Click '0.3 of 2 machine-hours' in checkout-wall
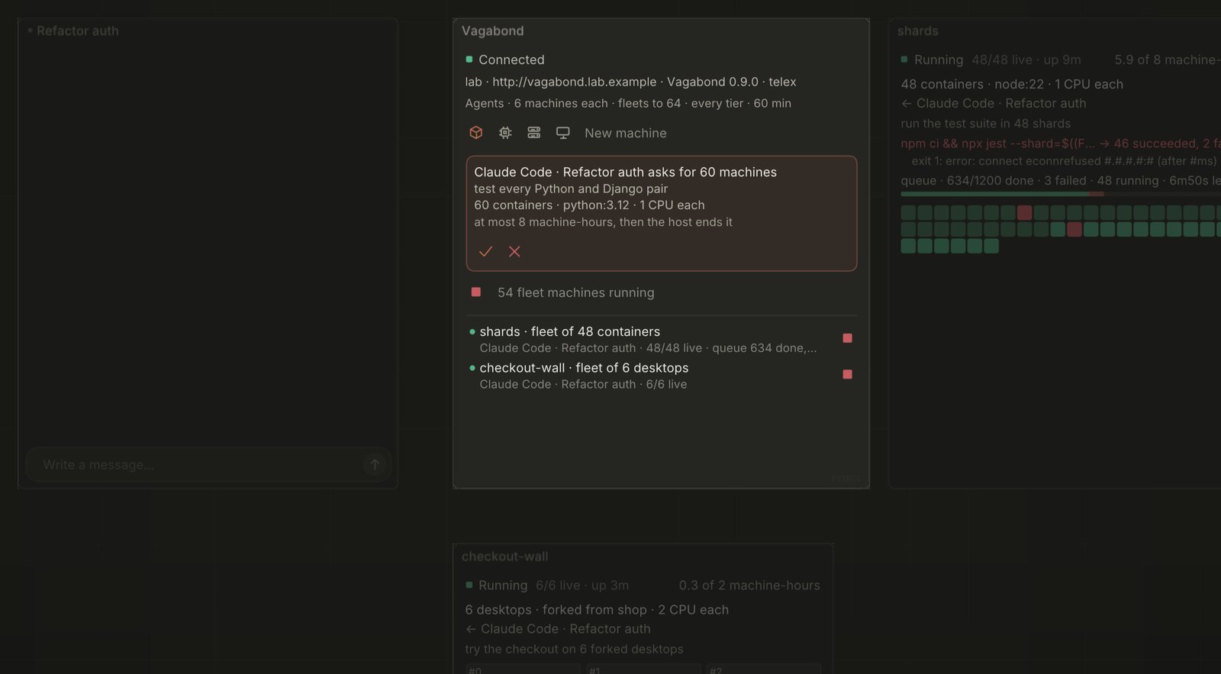Viewport: 1221px width, 674px height. pyautogui.click(x=749, y=585)
